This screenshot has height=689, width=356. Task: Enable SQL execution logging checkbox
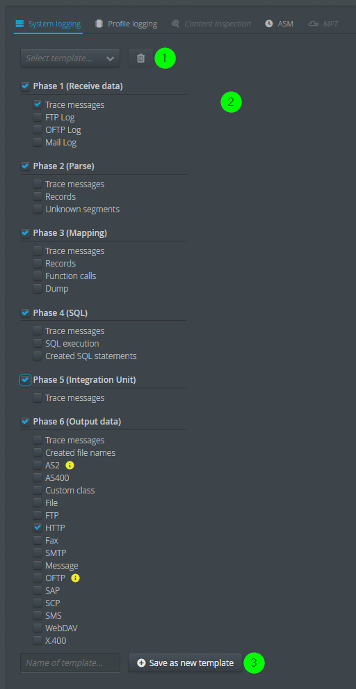[38, 343]
